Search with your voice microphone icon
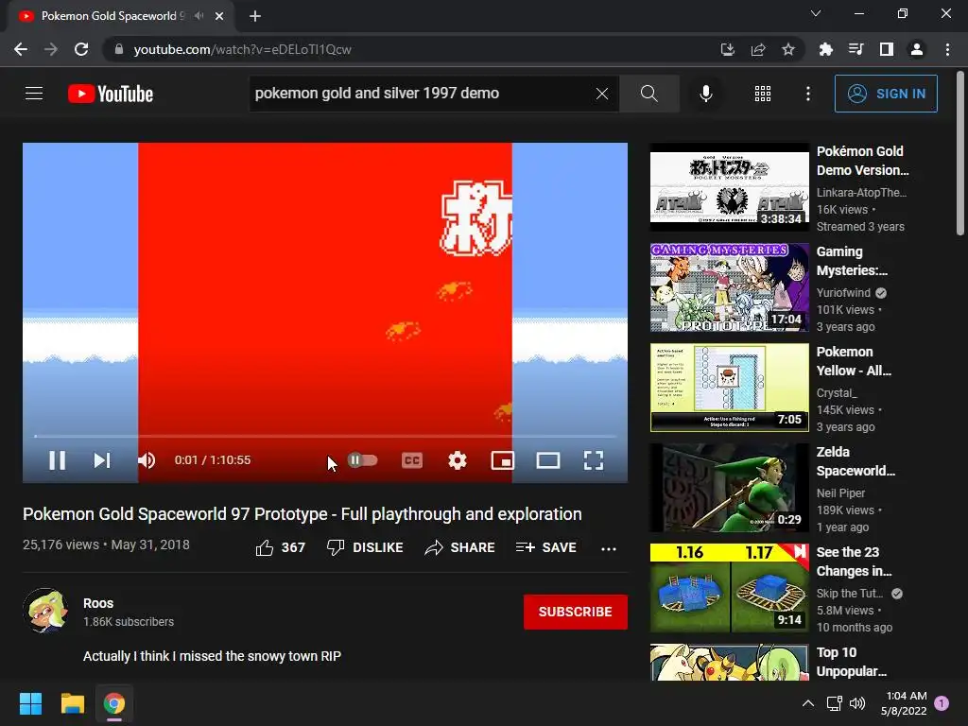The image size is (968, 726). pos(705,94)
